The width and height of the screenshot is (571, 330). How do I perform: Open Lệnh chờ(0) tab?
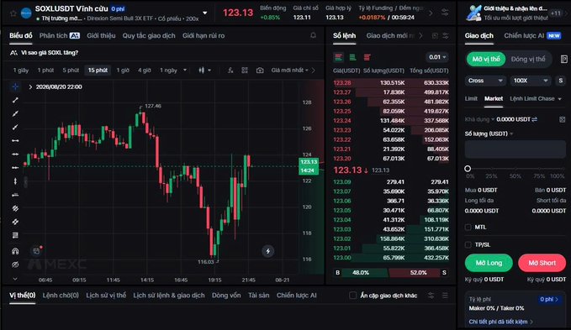pyautogui.click(x=61, y=296)
